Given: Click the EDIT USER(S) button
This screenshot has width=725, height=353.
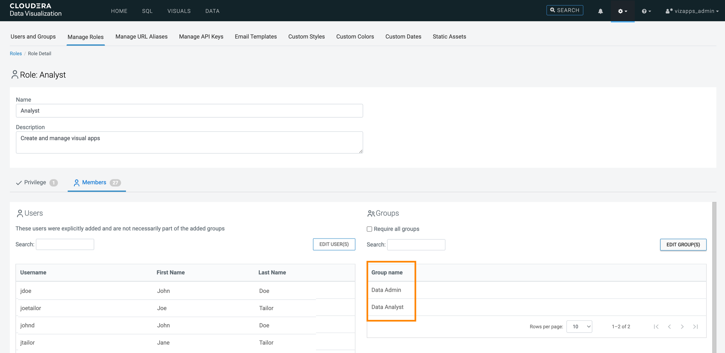Looking at the screenshot, I should pyautogui.click(x=334, y=244).
